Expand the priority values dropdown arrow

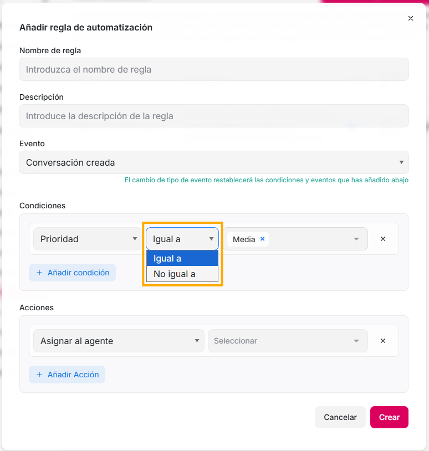coord(356,239)
